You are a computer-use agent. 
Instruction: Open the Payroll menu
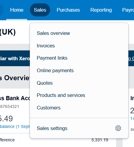pyautogui.click(x=128, y=10)
